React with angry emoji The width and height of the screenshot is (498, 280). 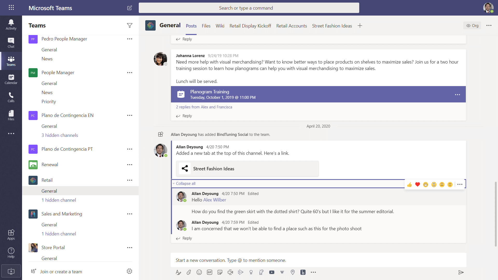[450, 185]
